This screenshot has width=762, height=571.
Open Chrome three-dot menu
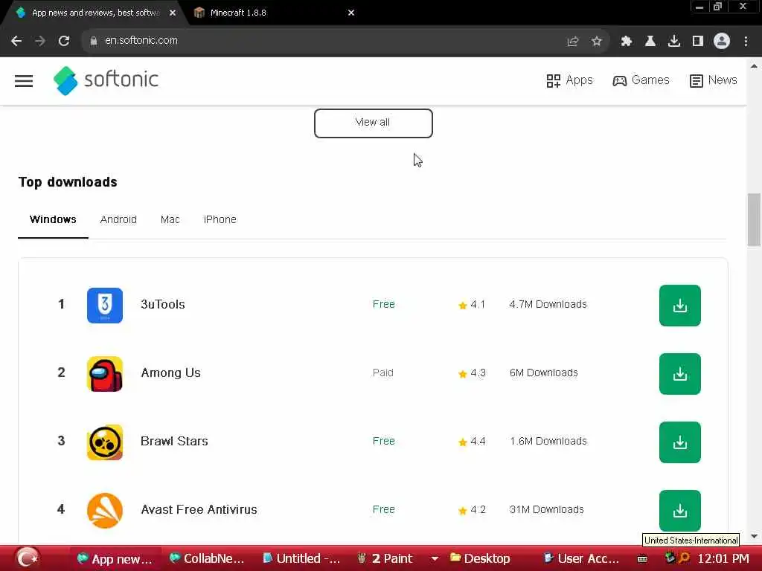[x=746, y=42]
